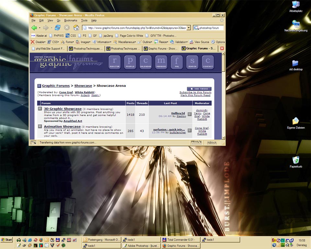This screenshot has height=249, width=311.
Task: Go to the Home page
Action: tap(76, 28)
